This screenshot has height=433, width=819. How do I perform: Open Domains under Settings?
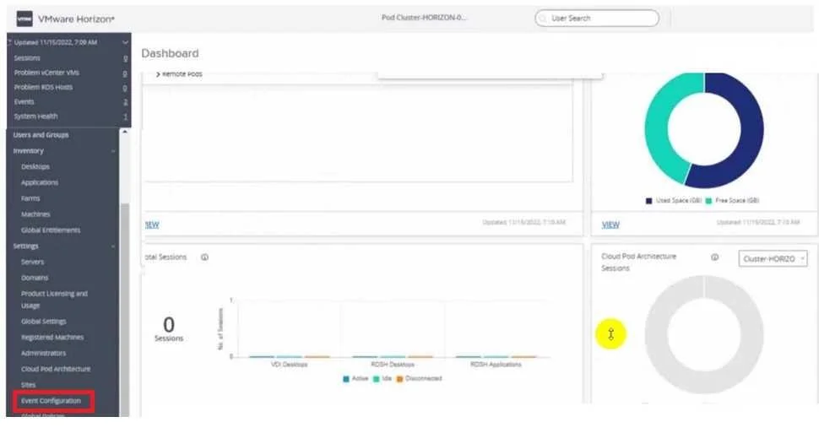[x=35, y=278]
